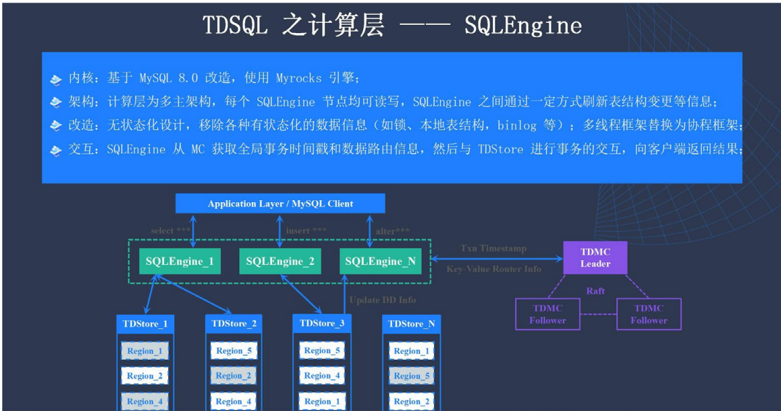The height and width of the screenshot is (411, 781).
Task: Select Region_2 inside TDStore_2
Action: tap(234, 376)
